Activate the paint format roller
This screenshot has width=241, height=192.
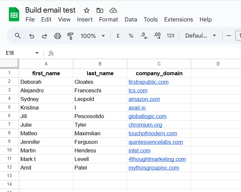point(70,36)
